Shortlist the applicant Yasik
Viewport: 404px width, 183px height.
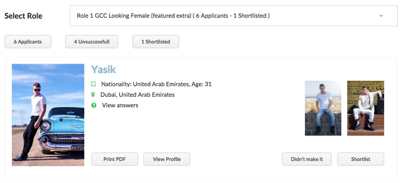(361, 159)
